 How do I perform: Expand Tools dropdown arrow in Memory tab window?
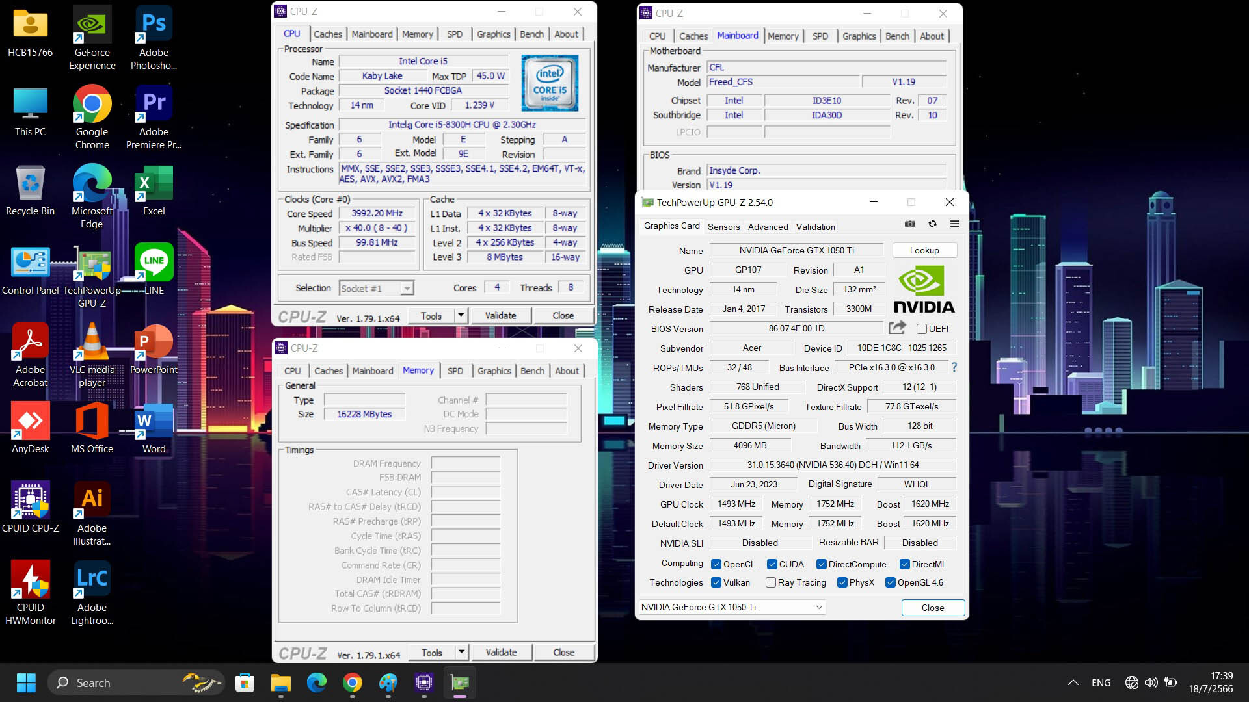[461, 652]
